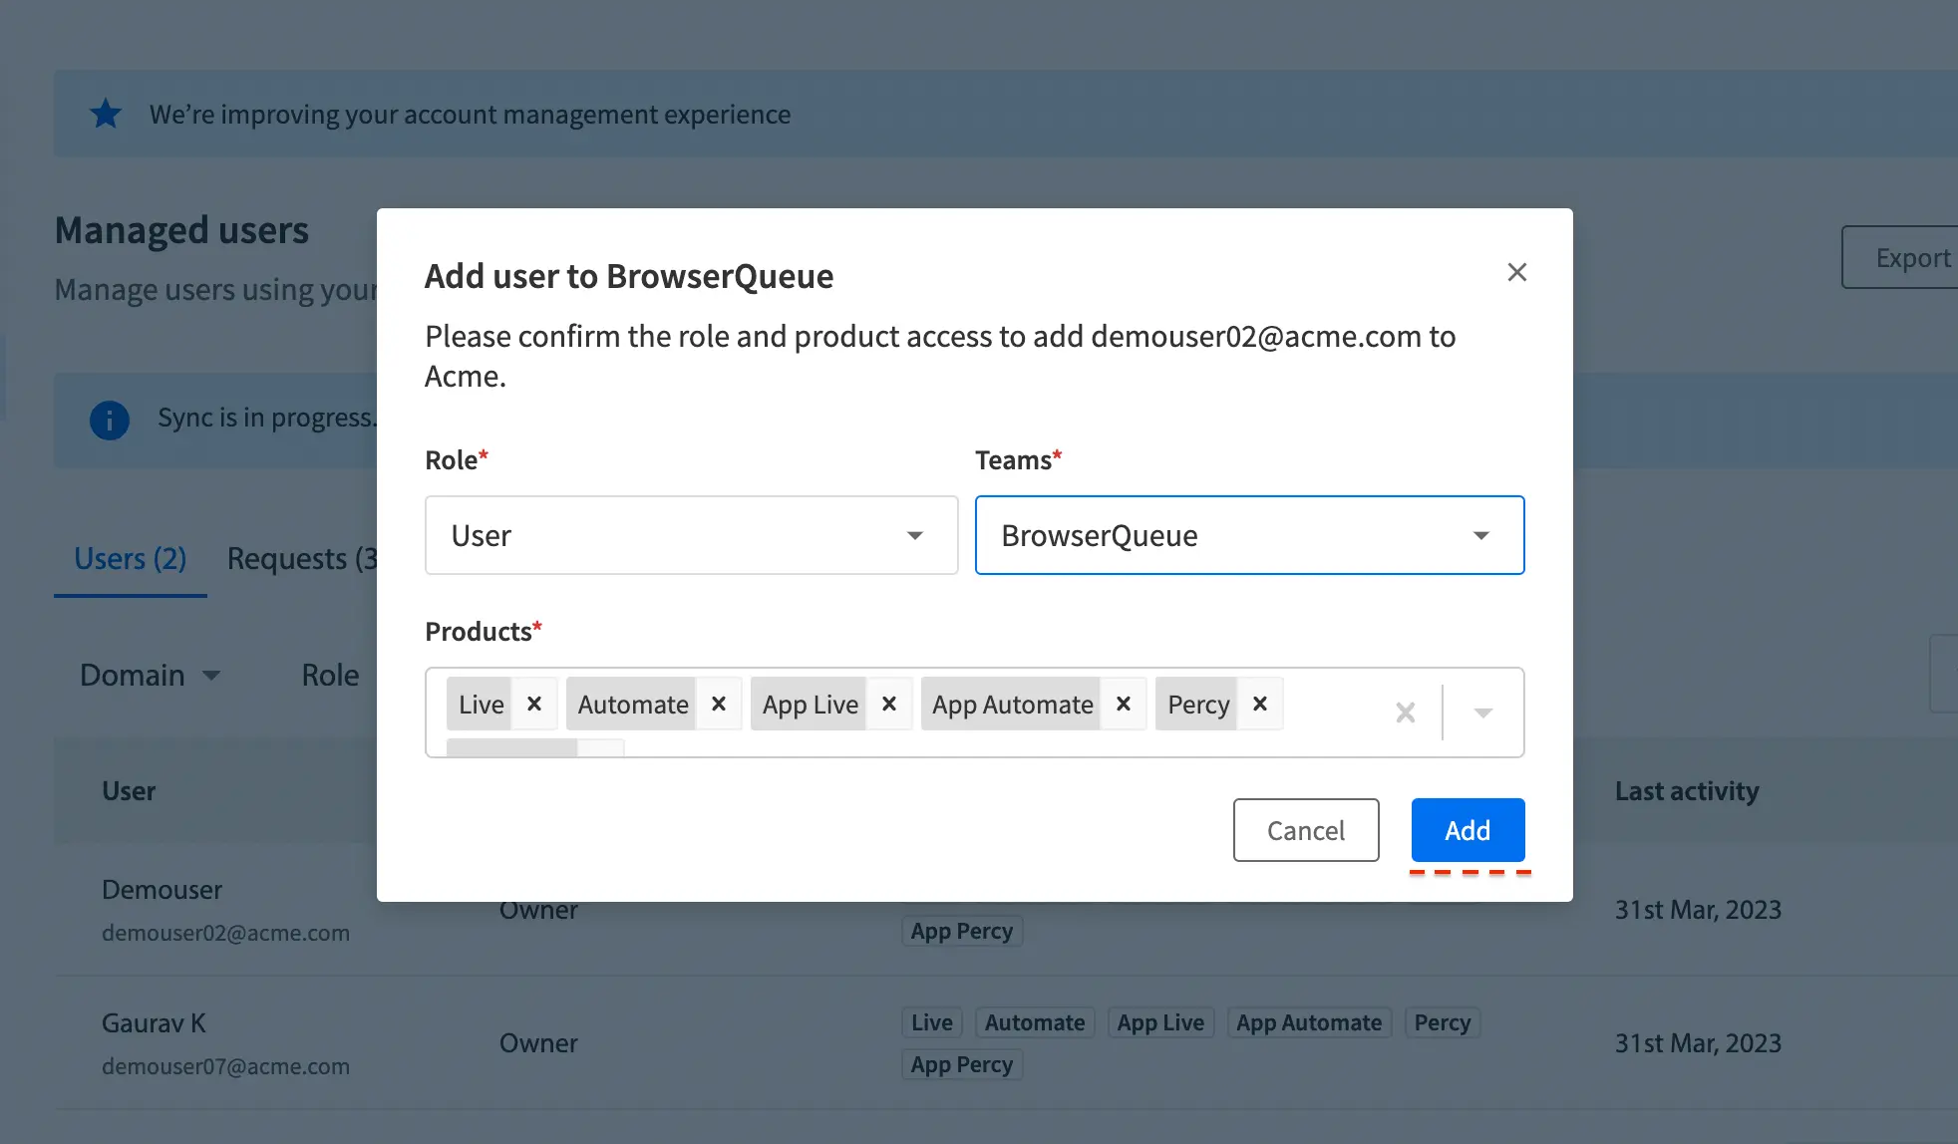Screen dimensions: 1958x1144
Task: Click the sync info icon
Action: (110, 420)
